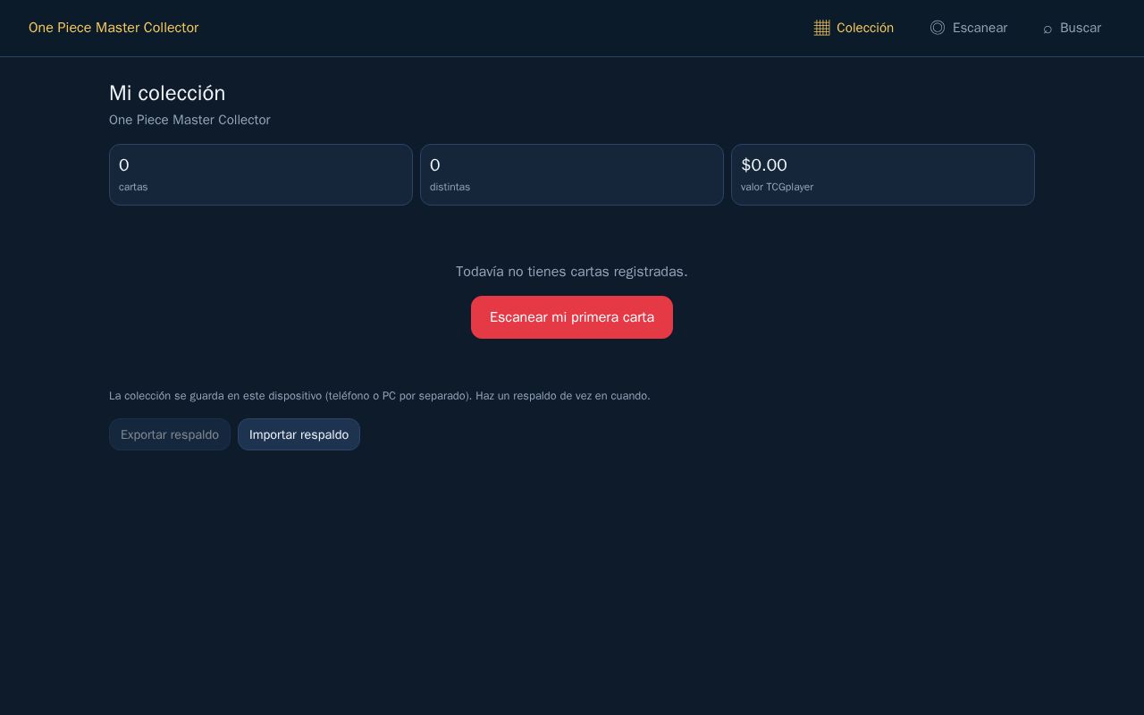Click the Escanear circular scan icon

[x=938, y=28]
